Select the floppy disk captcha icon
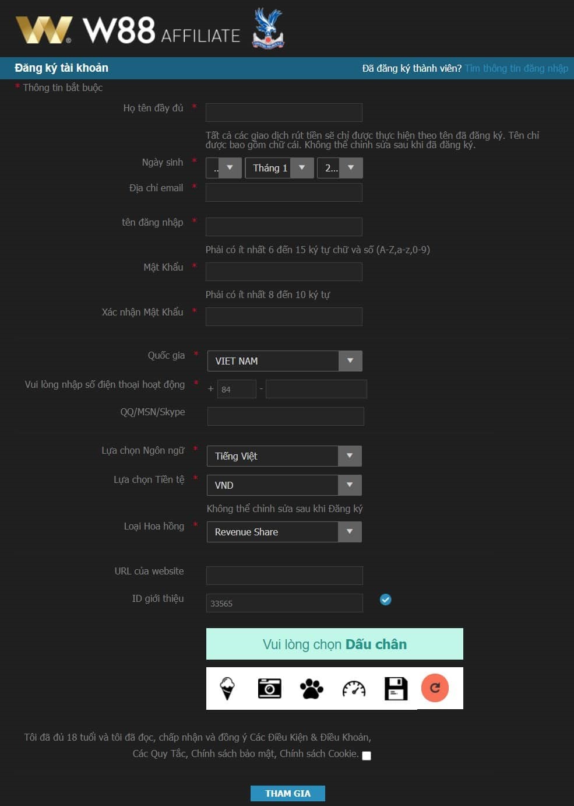Viewport: 574px width, 806px height. [396, 688]
